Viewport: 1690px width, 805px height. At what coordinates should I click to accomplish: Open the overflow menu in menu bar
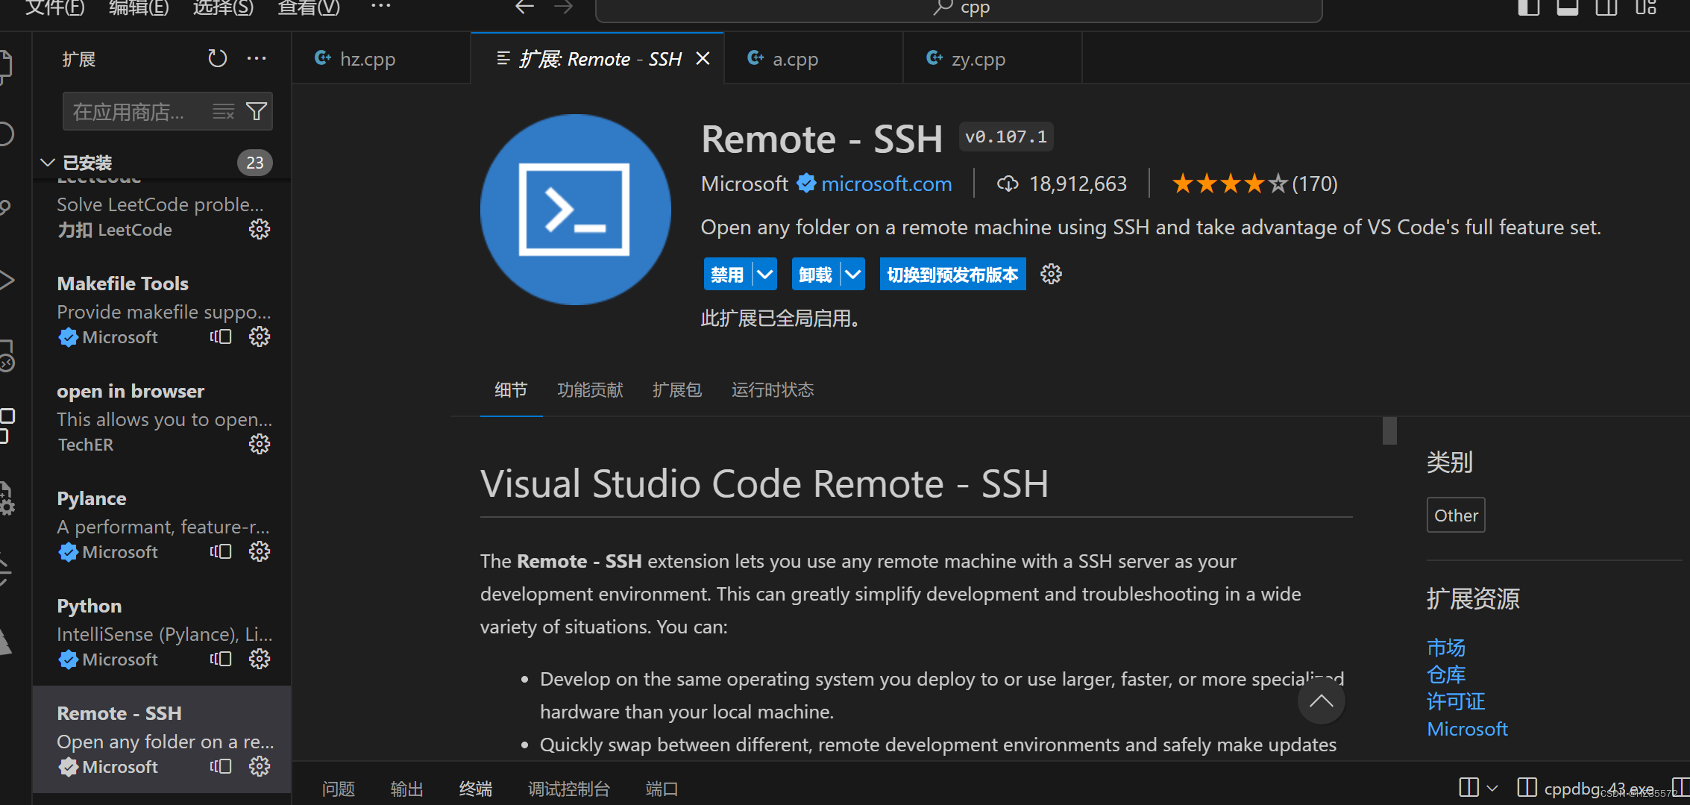[380, 7]
